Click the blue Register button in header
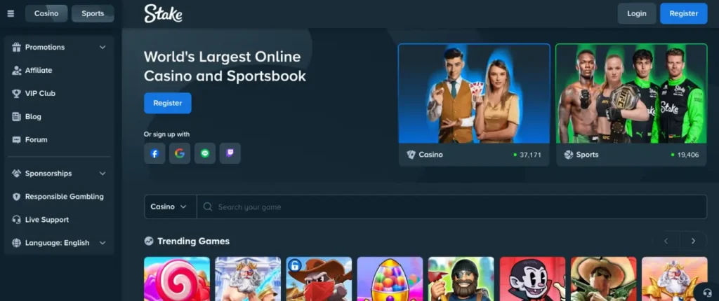 coord(683,13)
